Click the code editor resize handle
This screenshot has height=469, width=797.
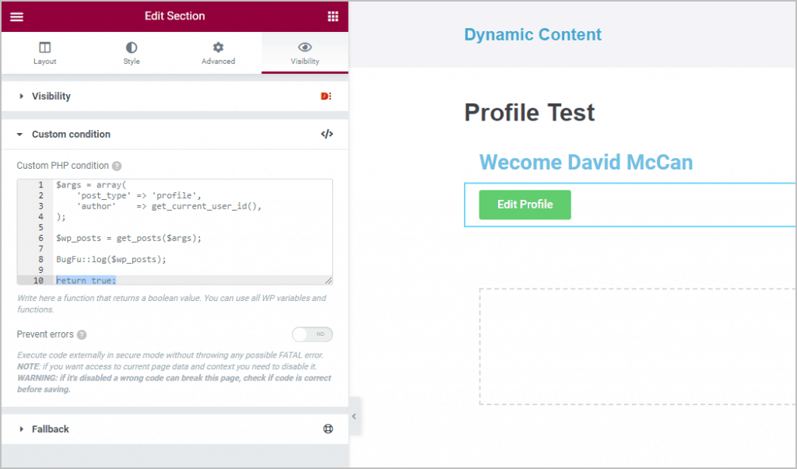pyautogui.click(x=328, y=281)
